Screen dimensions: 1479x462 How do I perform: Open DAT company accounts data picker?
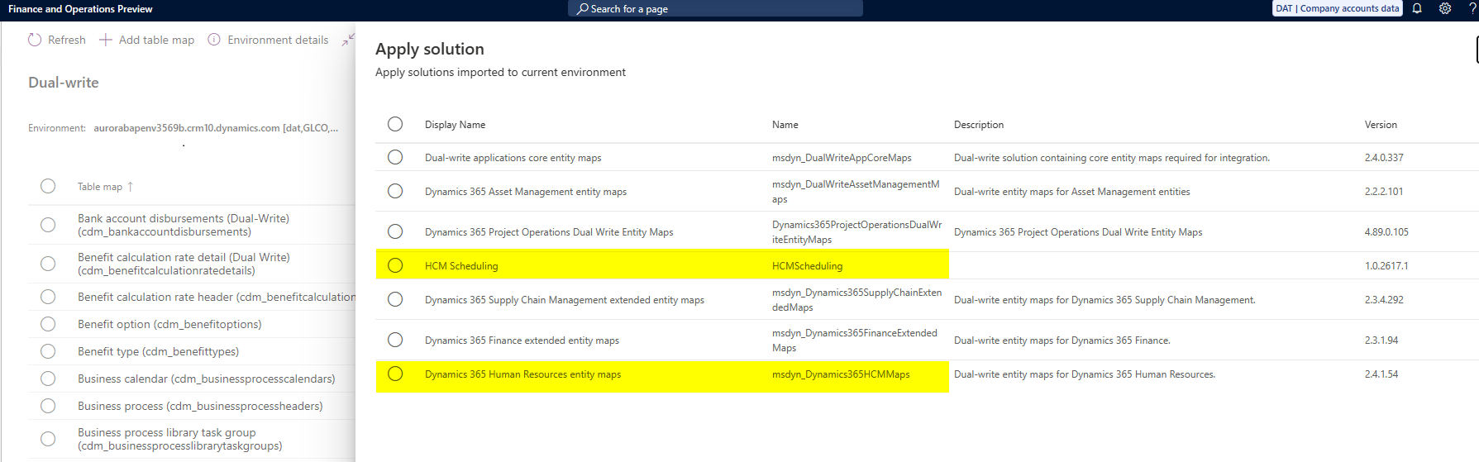(x=1337, y=8)
